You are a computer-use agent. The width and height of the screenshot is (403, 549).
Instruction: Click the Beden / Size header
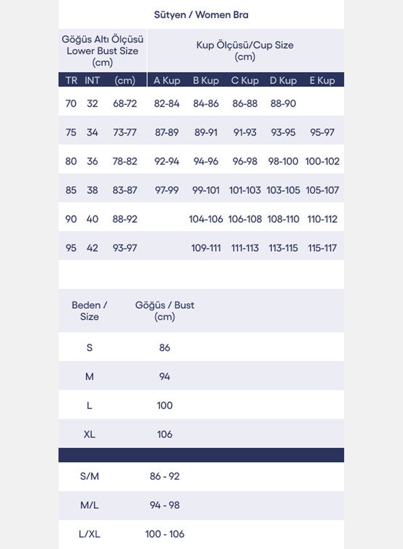[89, 311]
